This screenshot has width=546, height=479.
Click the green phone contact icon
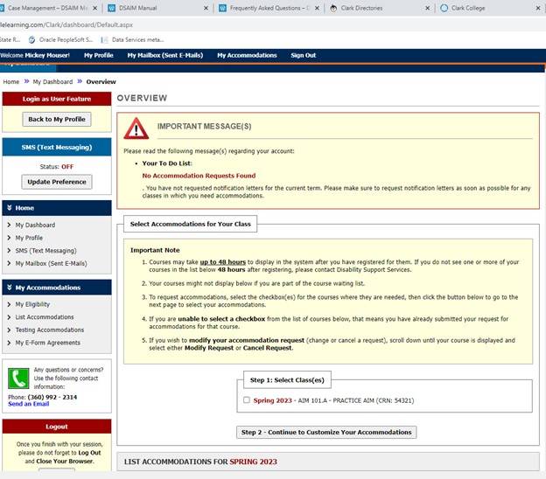click(x=18, y=378)
